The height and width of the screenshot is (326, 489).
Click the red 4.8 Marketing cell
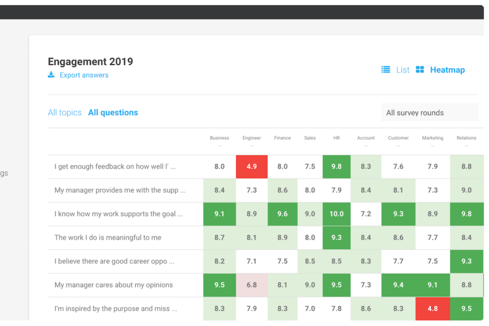point(433,309)
